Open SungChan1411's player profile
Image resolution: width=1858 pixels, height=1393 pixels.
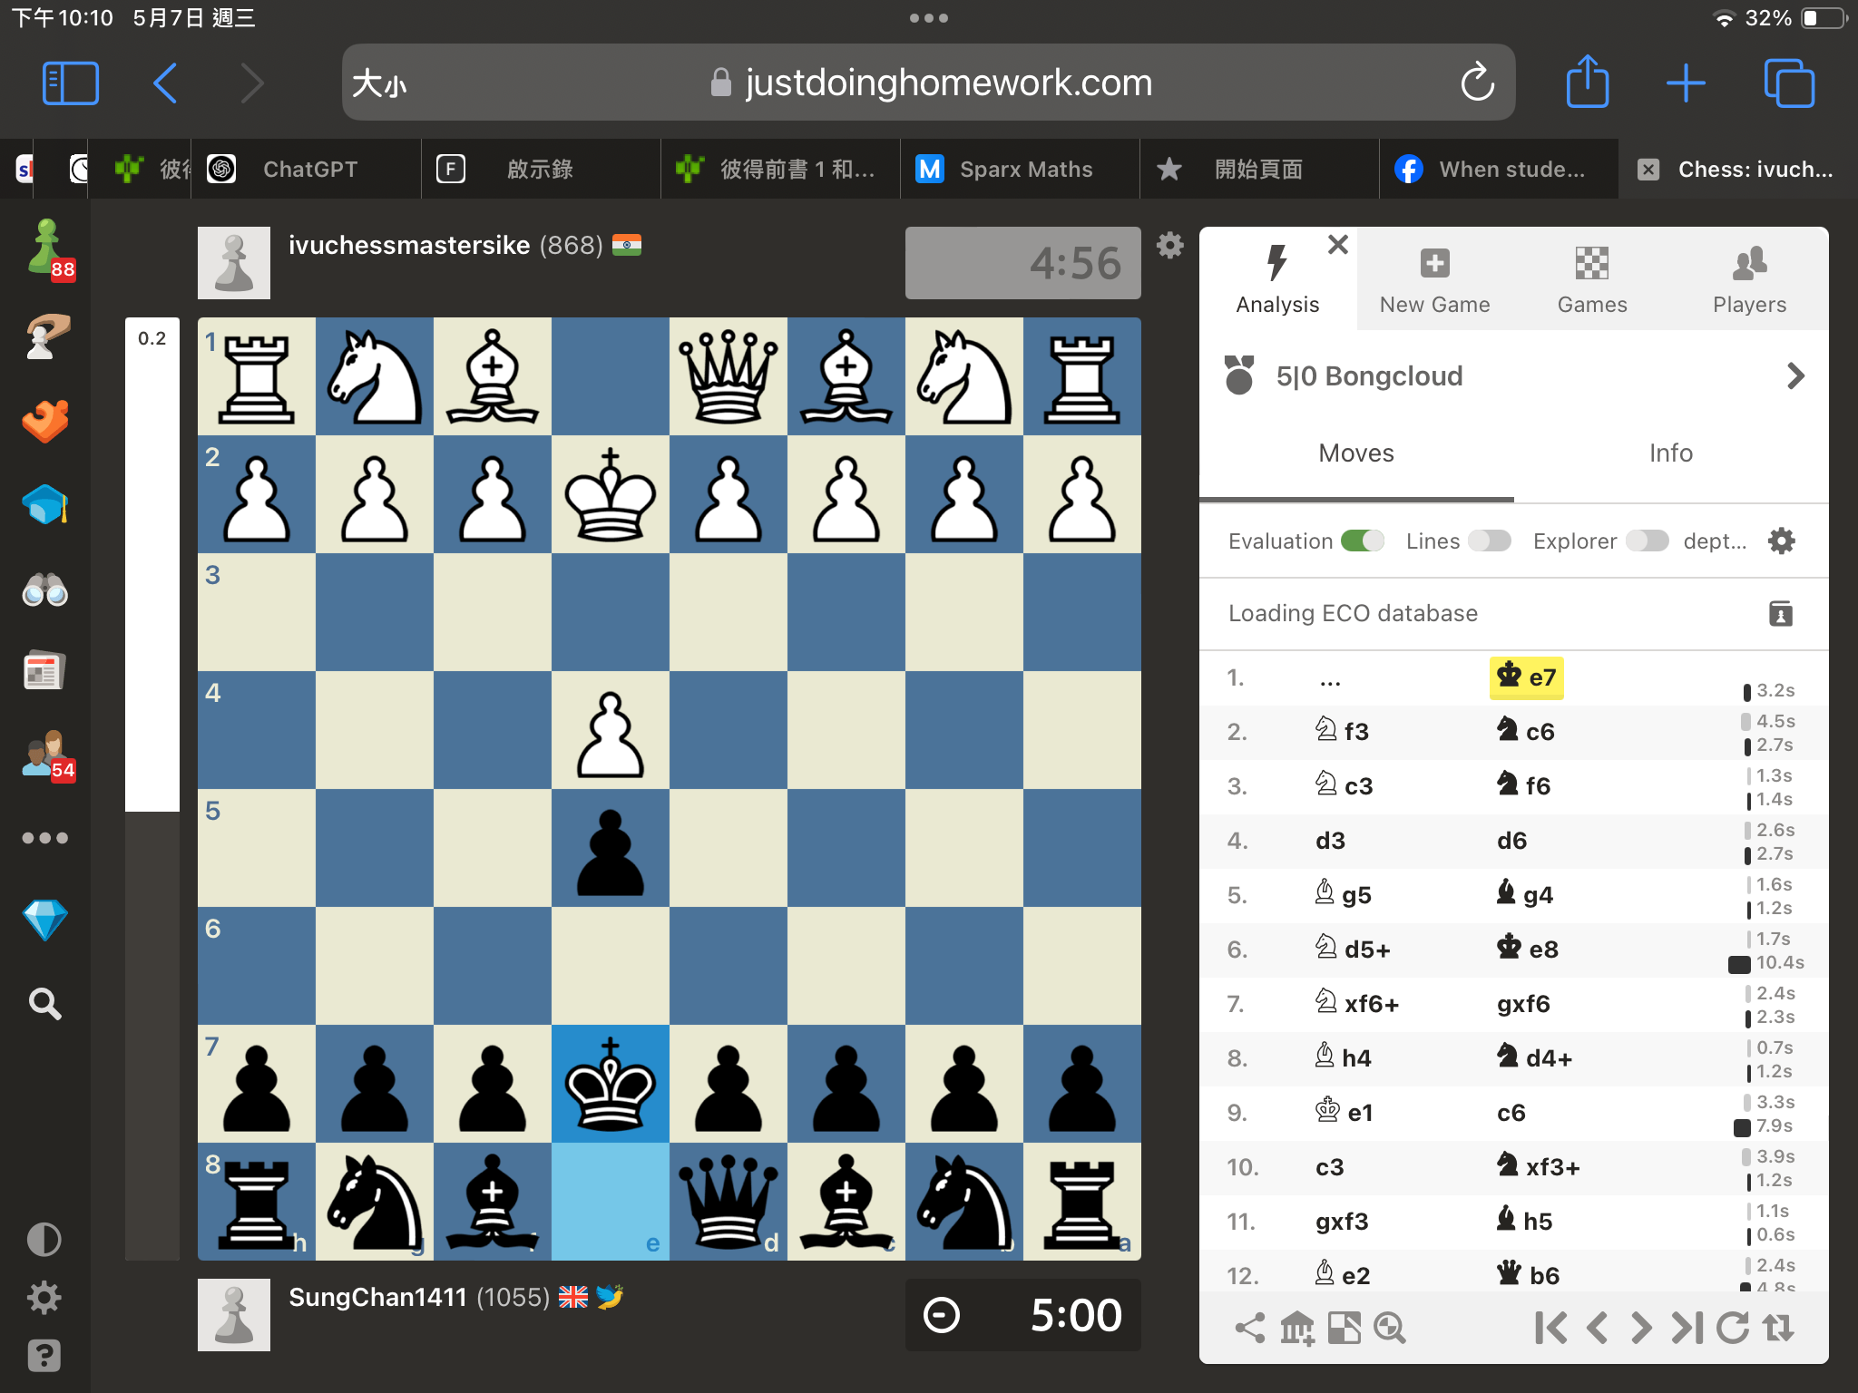[x=378, y=1297]
